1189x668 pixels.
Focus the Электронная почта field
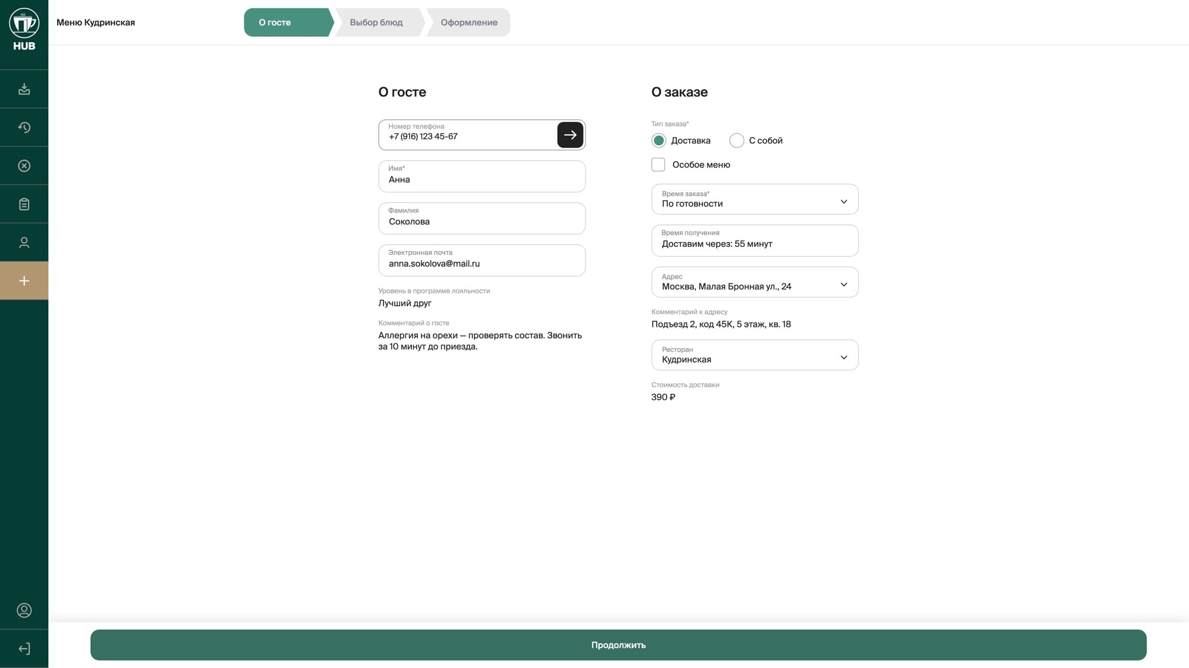(x=482, y=261)
